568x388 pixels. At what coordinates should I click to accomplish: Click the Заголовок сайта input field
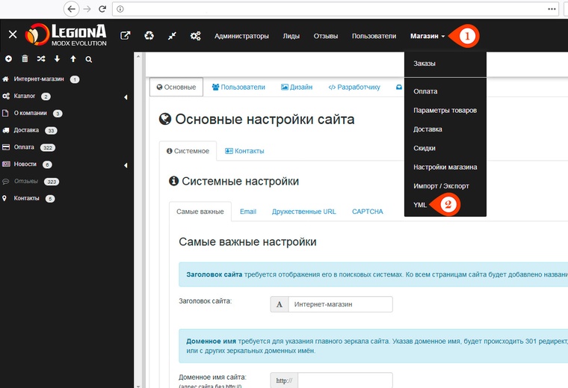pyautogui.click(x=339, y=304)
